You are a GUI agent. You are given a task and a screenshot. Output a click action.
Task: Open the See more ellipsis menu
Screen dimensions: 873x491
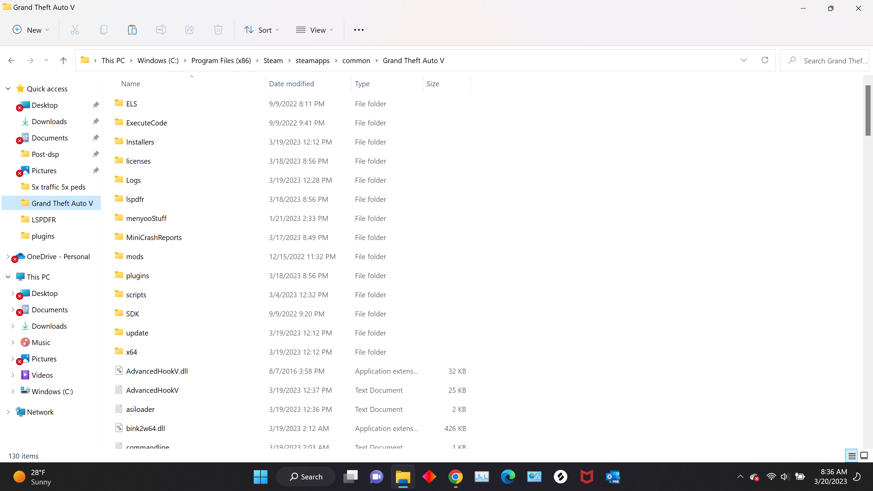[359, 30]
